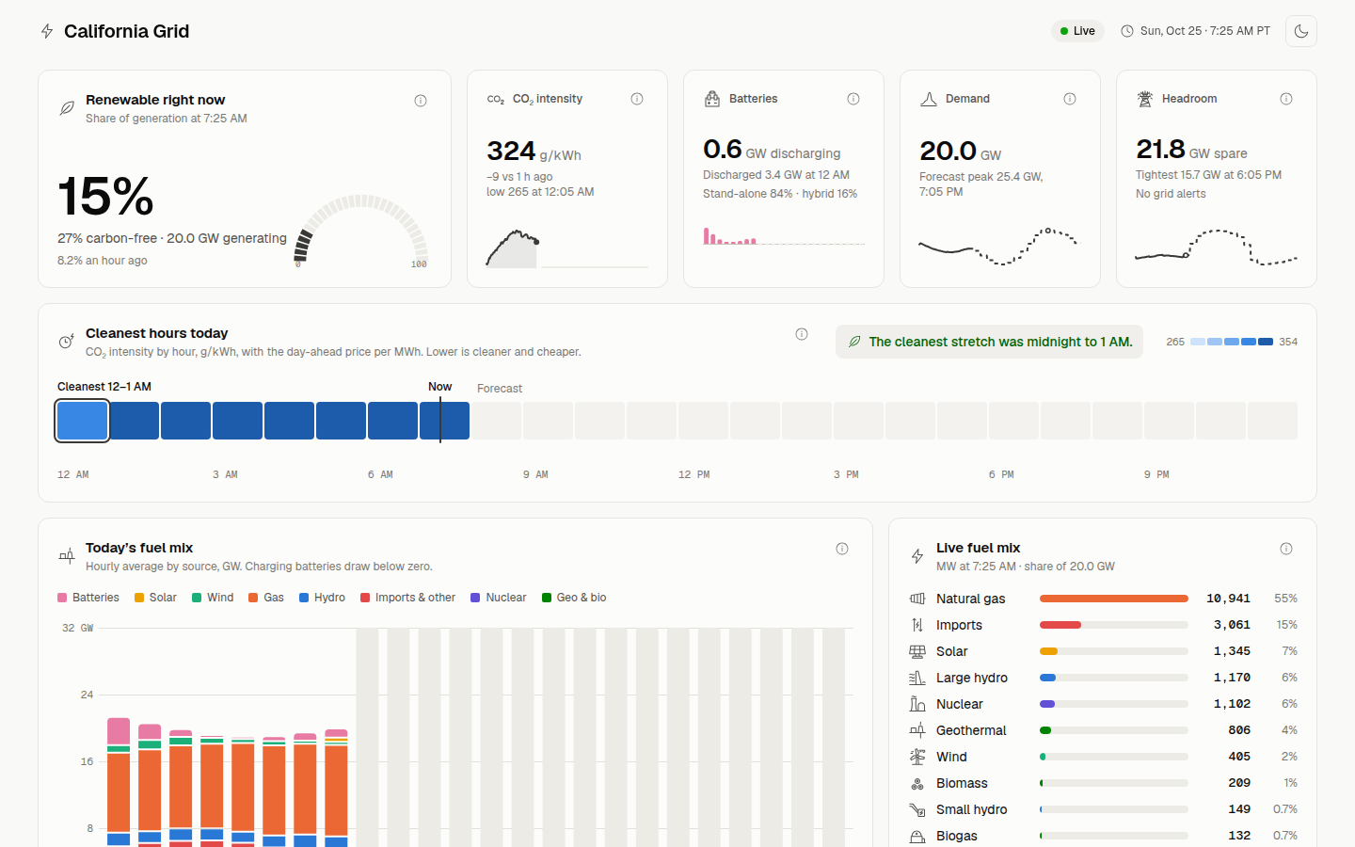Click the date and time Sun, Oct 25
Screen dimensions: 1355x847
click(x=1195, y=31)
